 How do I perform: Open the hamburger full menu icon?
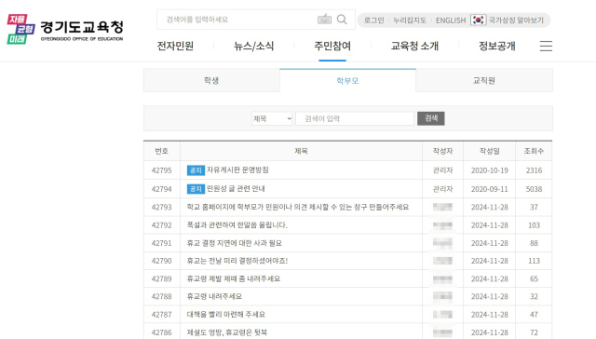tap(546, 46)
